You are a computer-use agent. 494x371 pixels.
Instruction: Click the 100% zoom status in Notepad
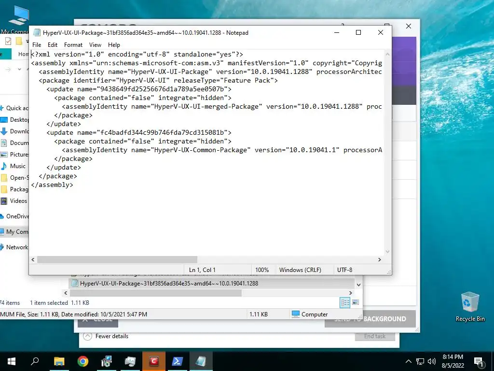coord(262,270)
